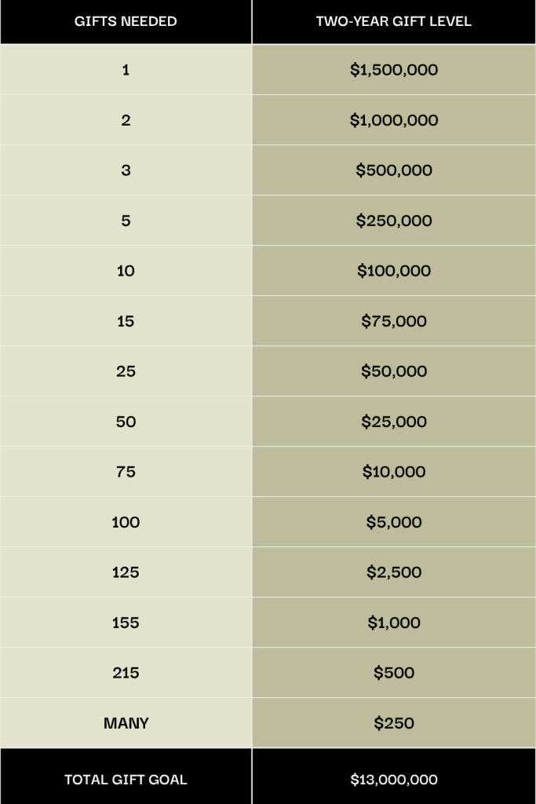Image resolution: width=536 pixels, height=804 pixels.
Task: Click the TWO-YEAR GIFT LEVEL header
Action: pyautogui.click(x=393, y=21)
